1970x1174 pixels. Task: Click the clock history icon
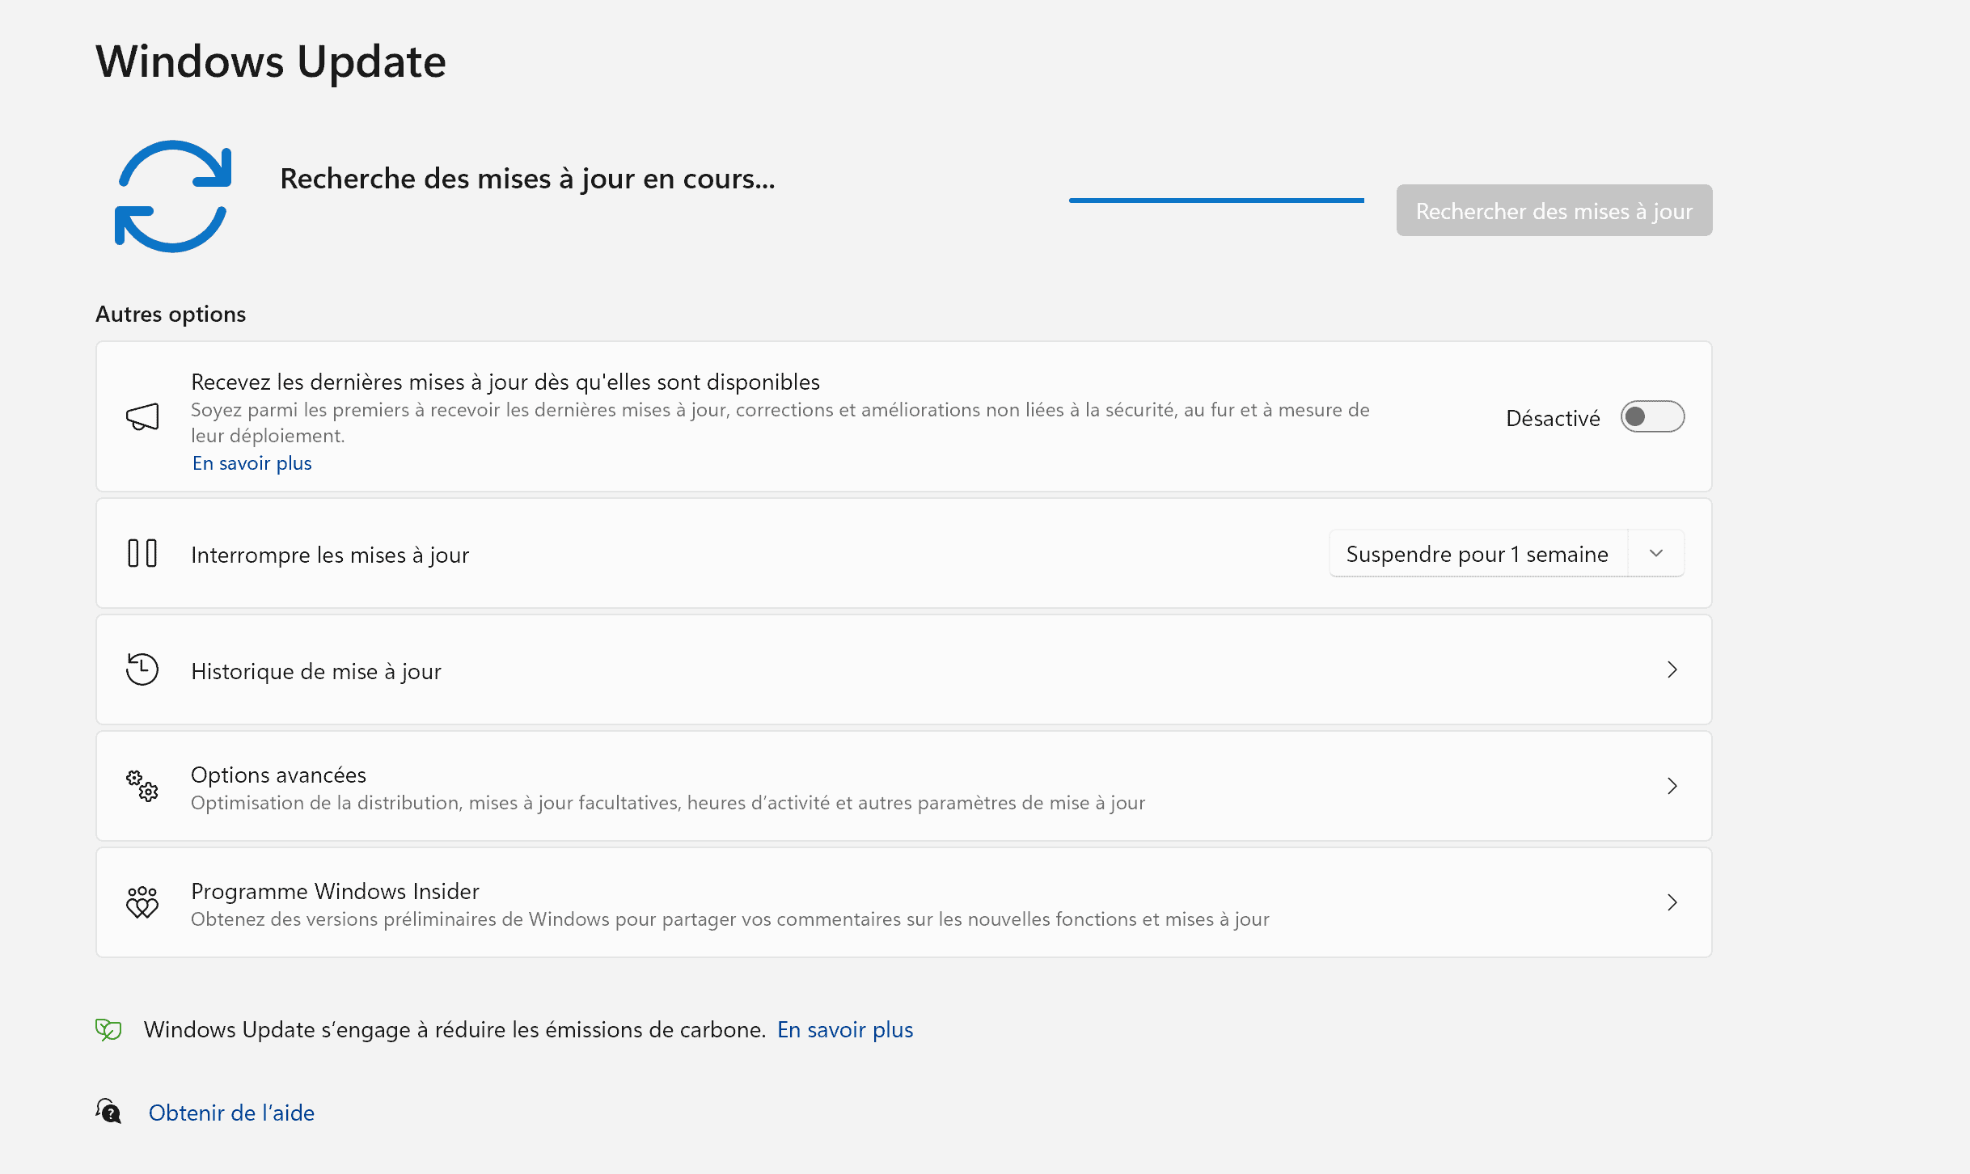(142, 669)
